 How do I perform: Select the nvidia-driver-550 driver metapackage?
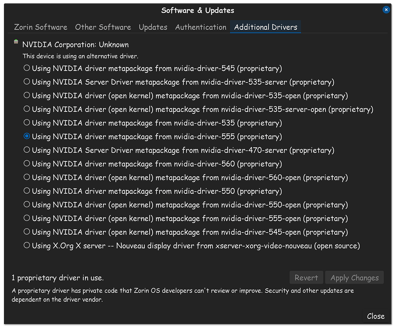coord(27,191)
